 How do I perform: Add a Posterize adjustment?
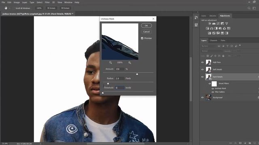(214, 33)
